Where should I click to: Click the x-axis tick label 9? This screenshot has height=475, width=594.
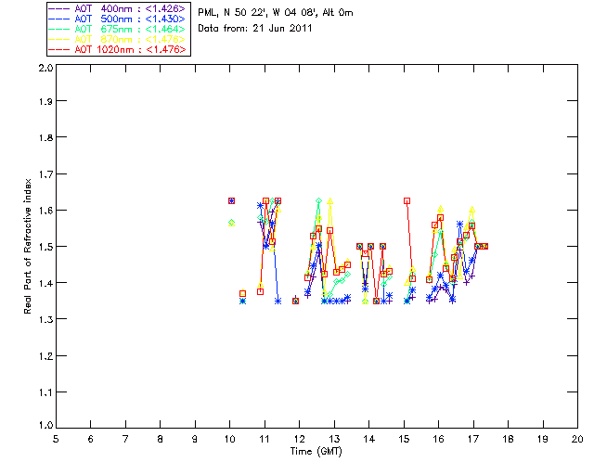195,439
